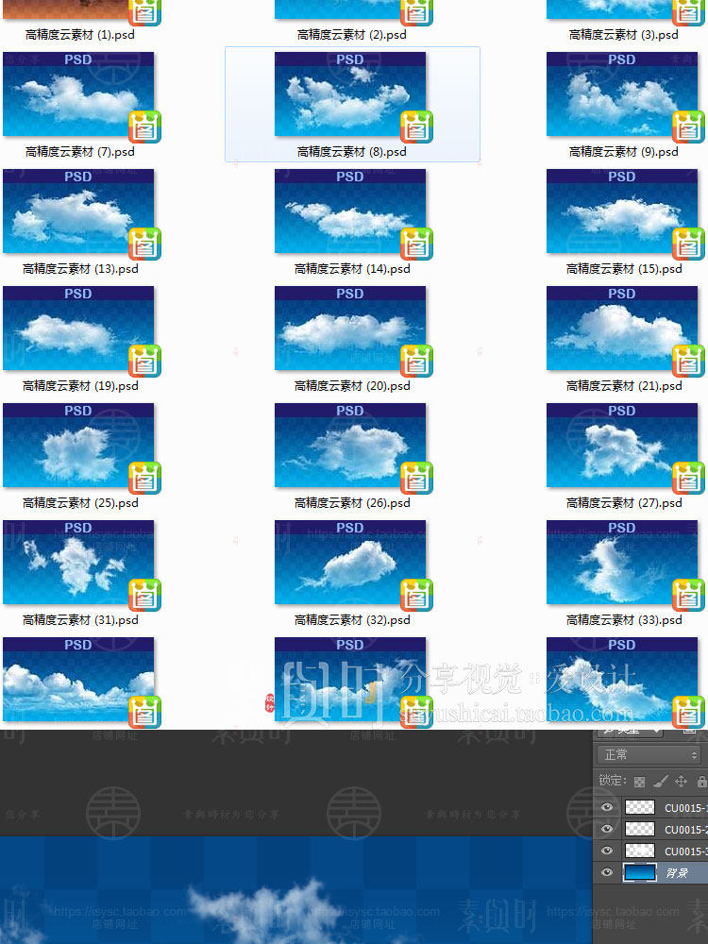
Task: Click file name 高精度云素材 (25).psd
Action: click(80, 503)
